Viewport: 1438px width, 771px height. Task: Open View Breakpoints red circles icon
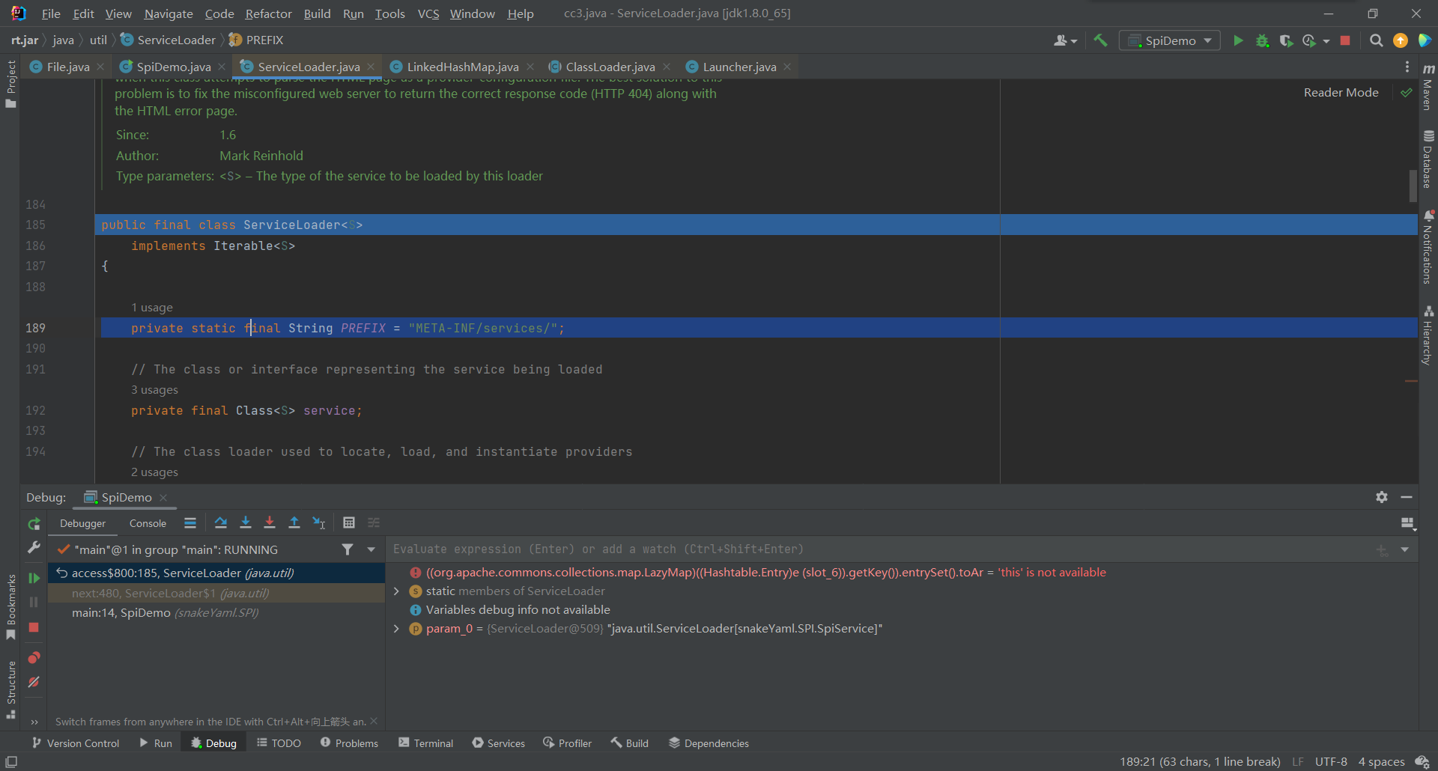click(x=34, y=657)
